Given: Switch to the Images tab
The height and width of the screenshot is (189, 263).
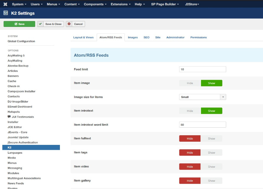Looking at the screenshot, I should click(x=133, y=37).
